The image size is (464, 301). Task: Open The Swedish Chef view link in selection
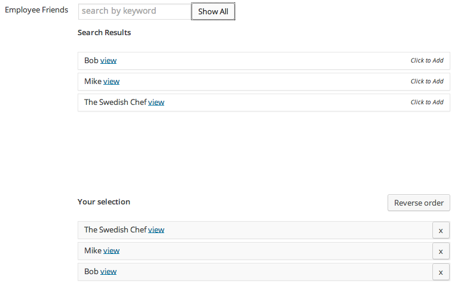coord(156,230)
